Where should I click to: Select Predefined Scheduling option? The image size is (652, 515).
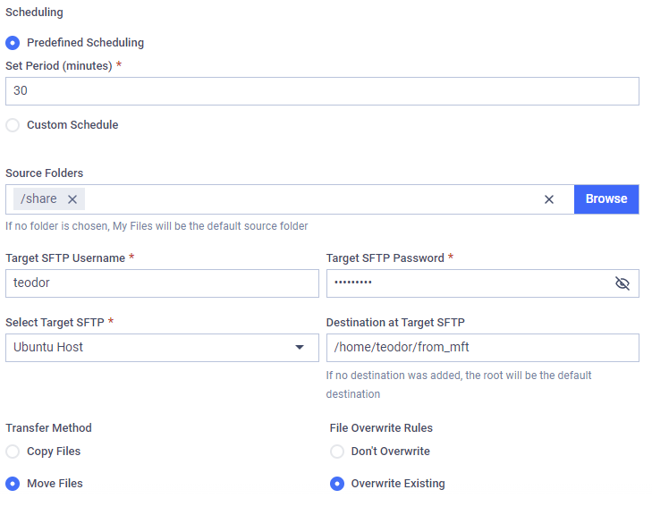click(13, 43)
